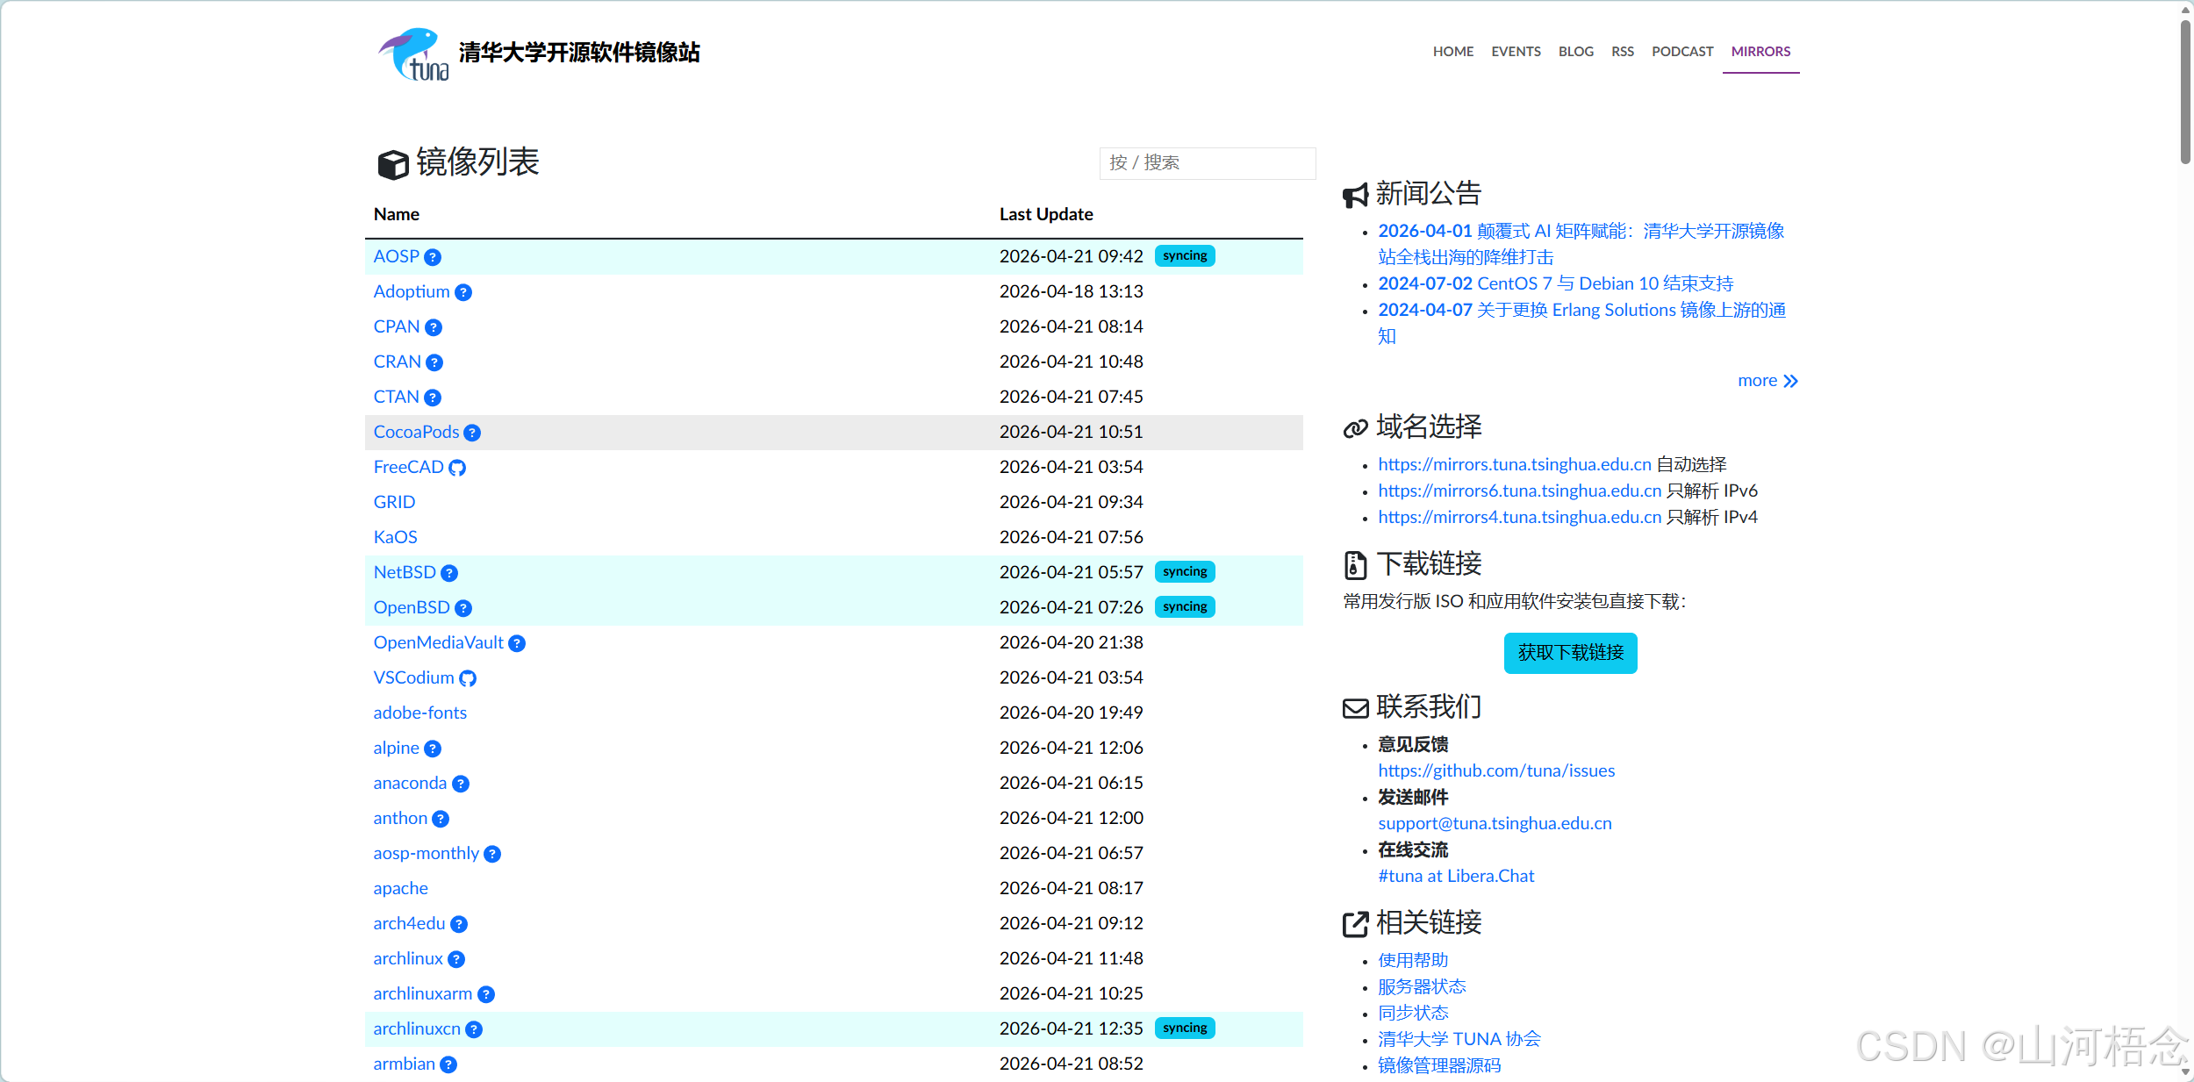Click the syncing badge in the OpenBSD row

[1185, 607]
